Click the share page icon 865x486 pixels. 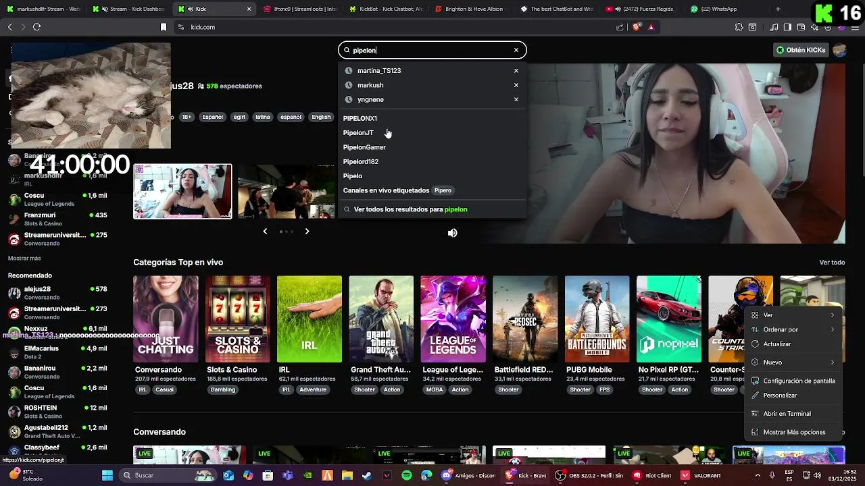[x=620, y=27]
